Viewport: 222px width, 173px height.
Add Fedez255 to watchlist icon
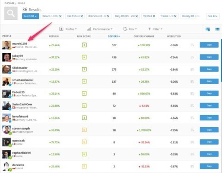[192, 93]
